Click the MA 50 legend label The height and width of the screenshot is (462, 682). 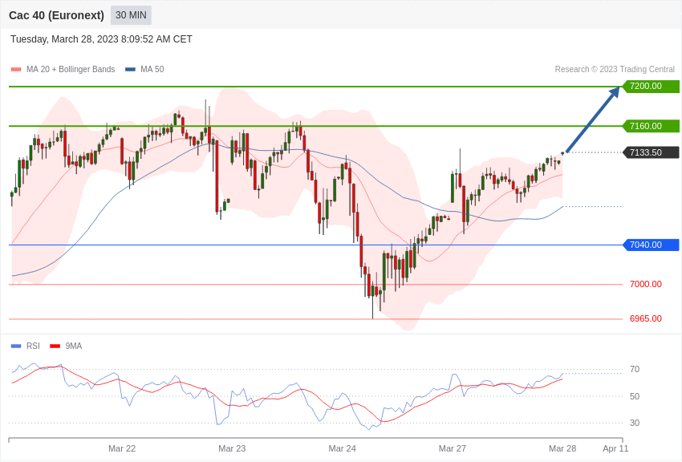click(x=152, y=69)
